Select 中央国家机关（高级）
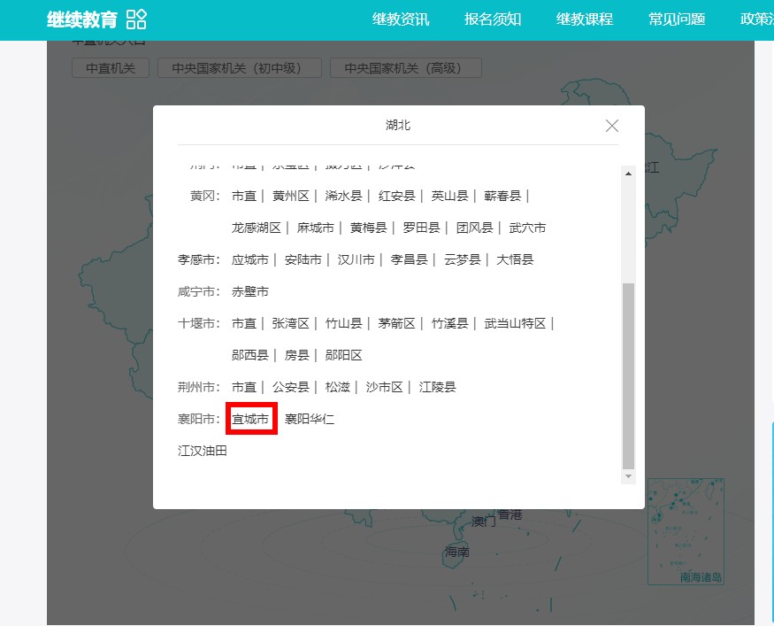774x626 pixels. 405,67
